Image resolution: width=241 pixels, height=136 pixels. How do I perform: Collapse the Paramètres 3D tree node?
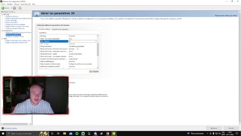click(2, 31)
